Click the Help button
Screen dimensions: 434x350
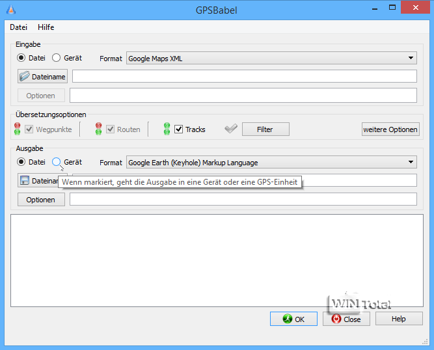399,319
